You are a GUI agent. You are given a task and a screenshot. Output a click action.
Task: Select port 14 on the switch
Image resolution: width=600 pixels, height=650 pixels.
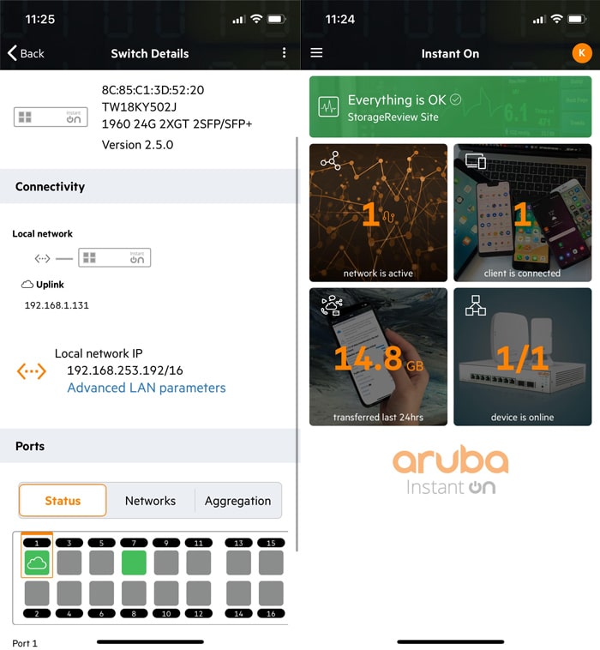(238, 593)
